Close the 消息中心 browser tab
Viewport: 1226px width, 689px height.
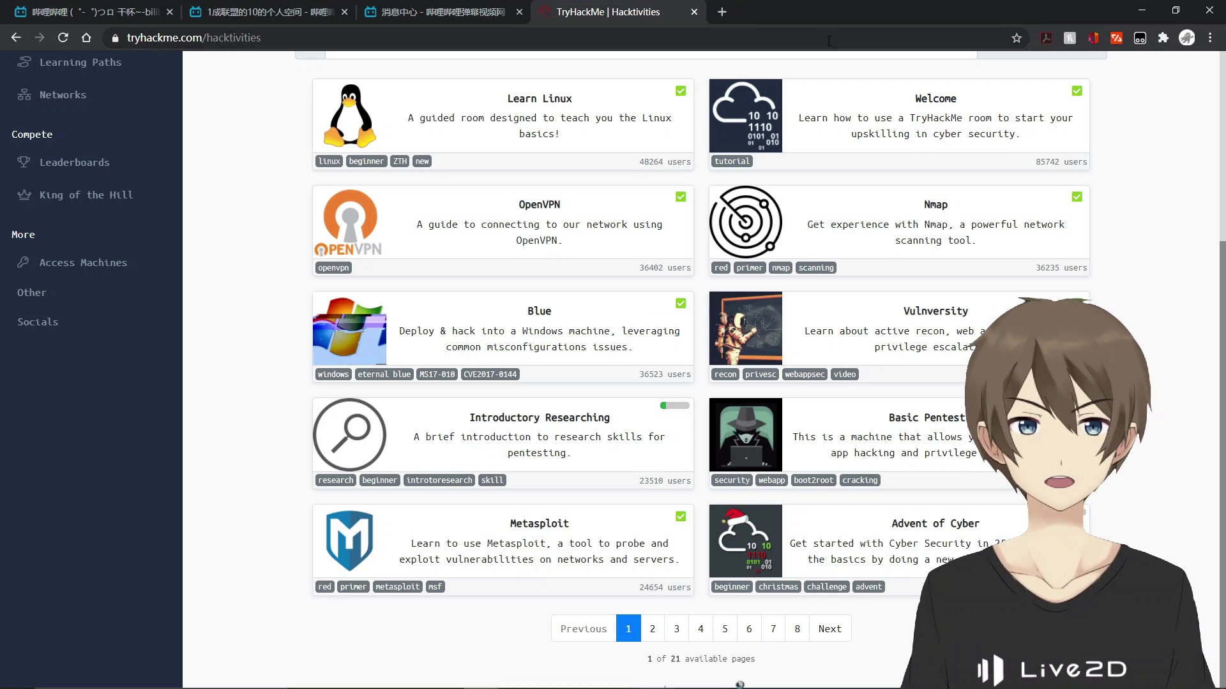(x=519, y=12)
